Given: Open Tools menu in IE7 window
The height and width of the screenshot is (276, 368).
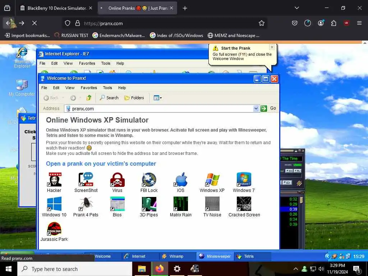Looking at the screenshot, I should (x=106, y=63).
